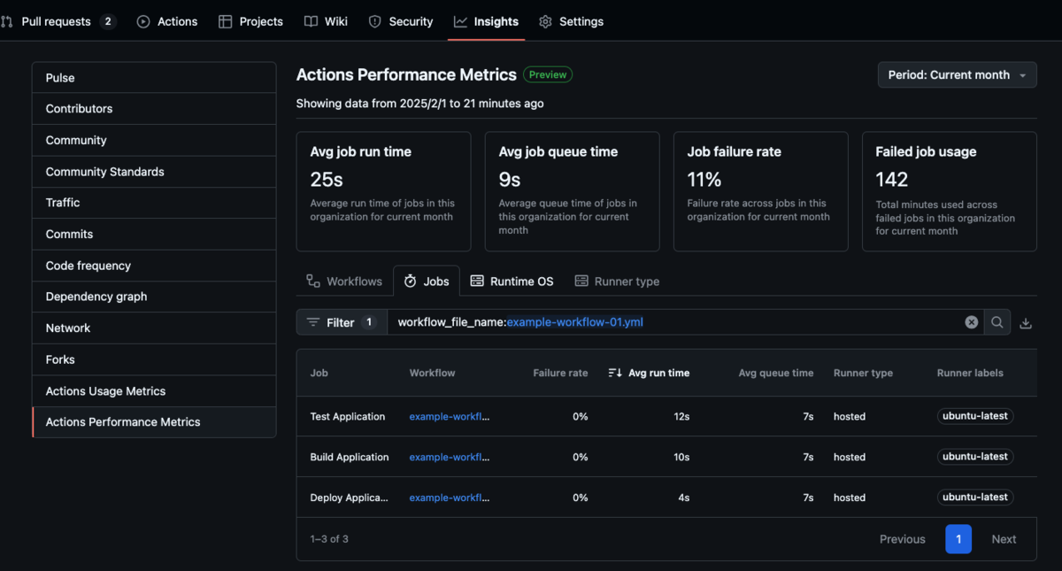Click ubuntu-latest label in Deploy Application row
Screen dimensions: 1062x571
point(975,498)
